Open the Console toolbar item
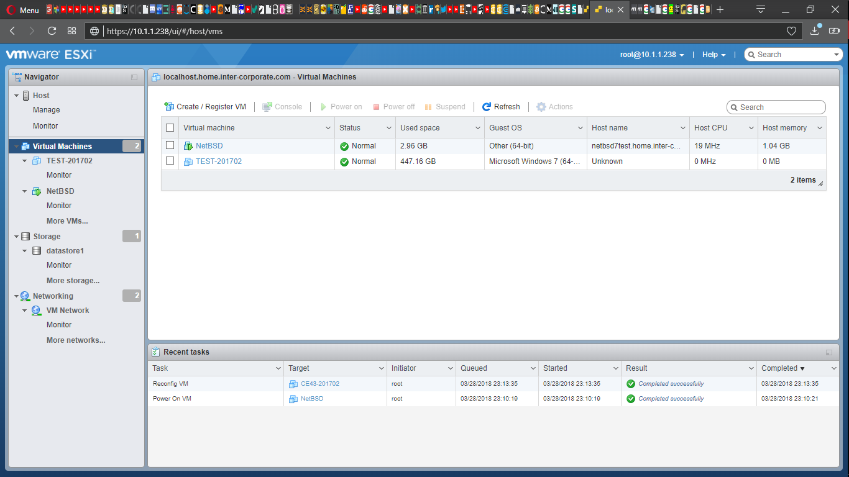 coord(282,107)
